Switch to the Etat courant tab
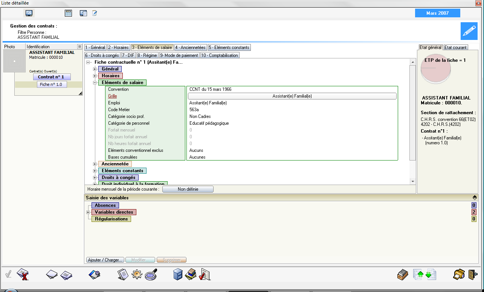 pos(455,47)
